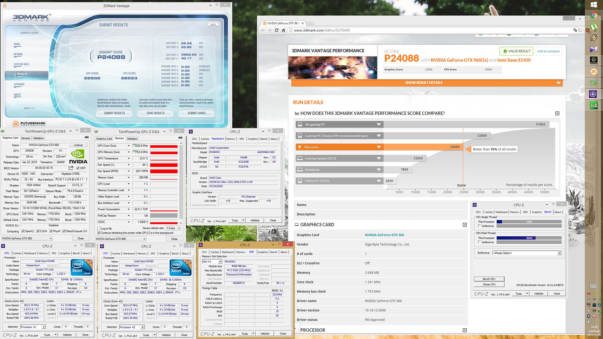Open Google Chrome from the taskbar

pos(594,15)
